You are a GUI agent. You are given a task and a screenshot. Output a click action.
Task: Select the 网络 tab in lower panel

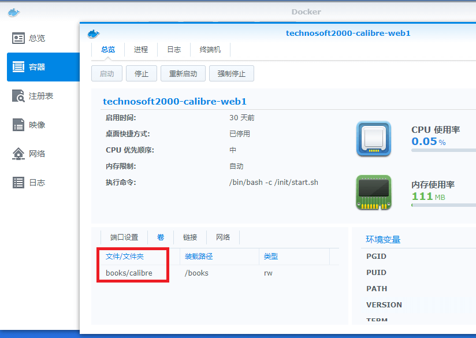tap(223, 237)
